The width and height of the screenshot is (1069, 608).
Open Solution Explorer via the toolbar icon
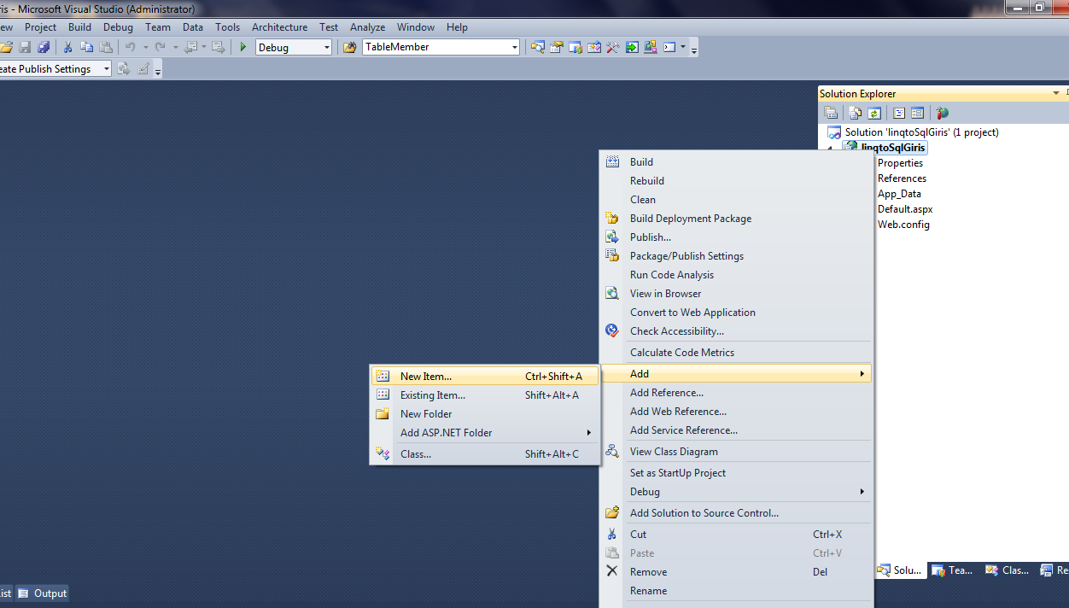point(537,47)
